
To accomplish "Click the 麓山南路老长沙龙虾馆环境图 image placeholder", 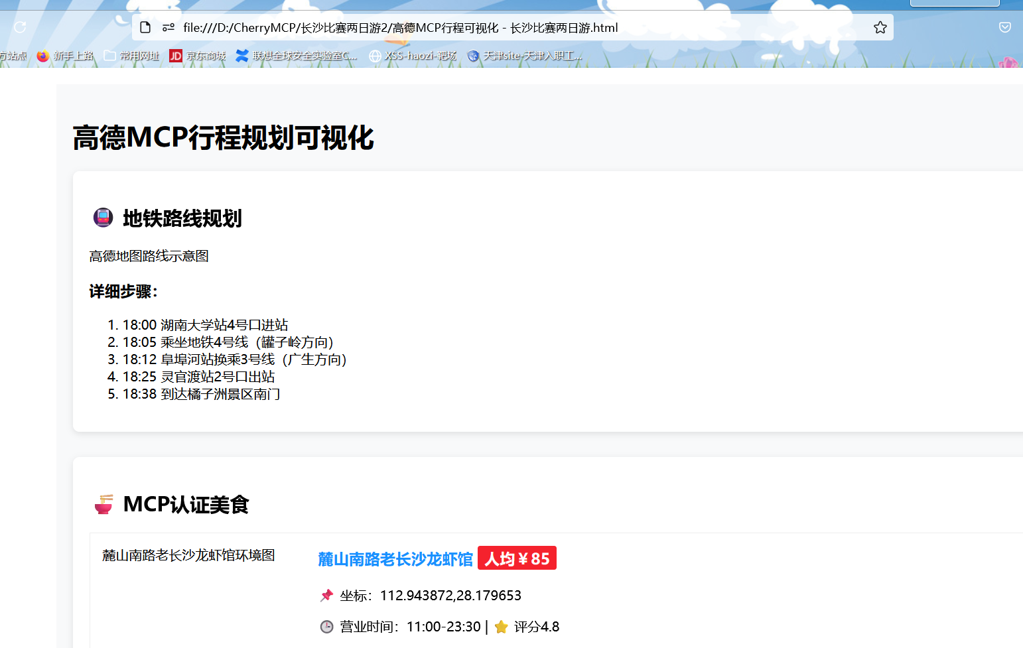I will click(x=189, y=555).
